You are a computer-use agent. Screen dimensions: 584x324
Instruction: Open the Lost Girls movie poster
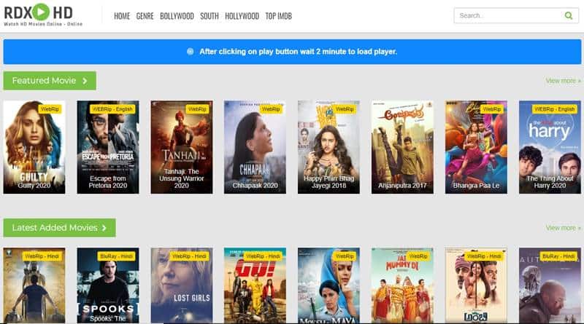tap(182, 285)
